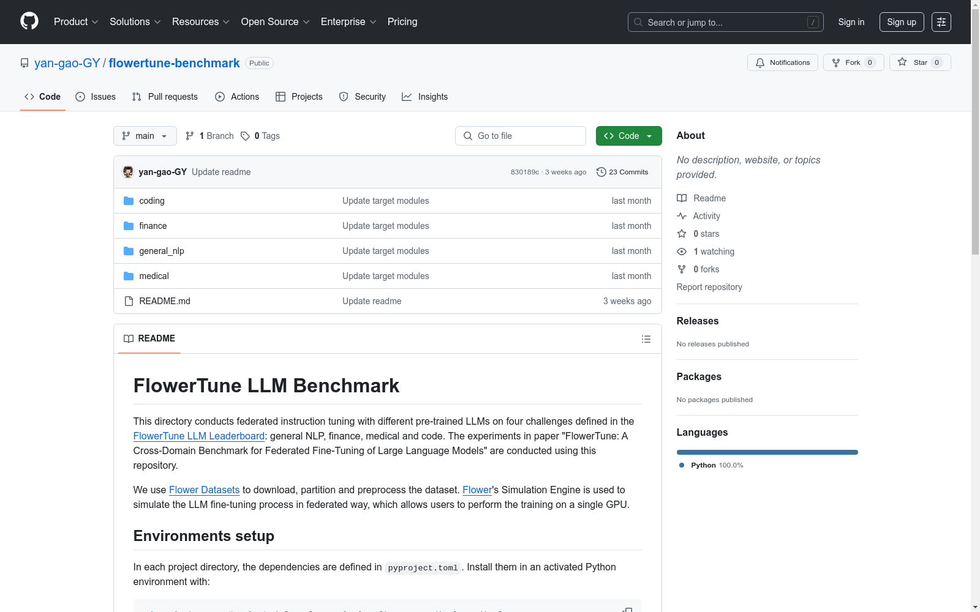This screenshot has width=980, height=612.
Task: Expand the Product menu
Action: pos(76,22)
